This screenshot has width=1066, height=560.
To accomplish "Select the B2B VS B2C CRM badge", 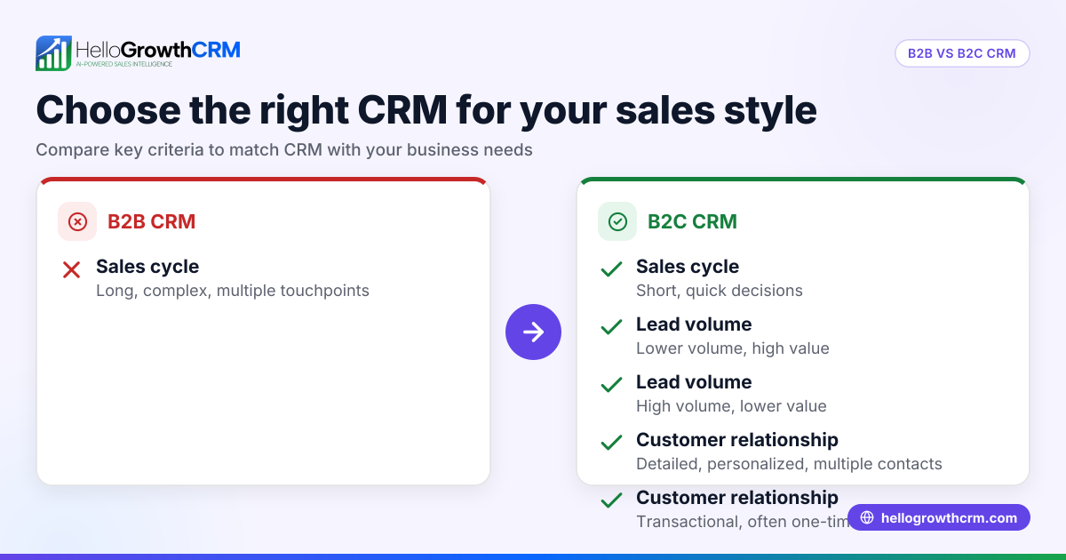I will coord(962,53).
